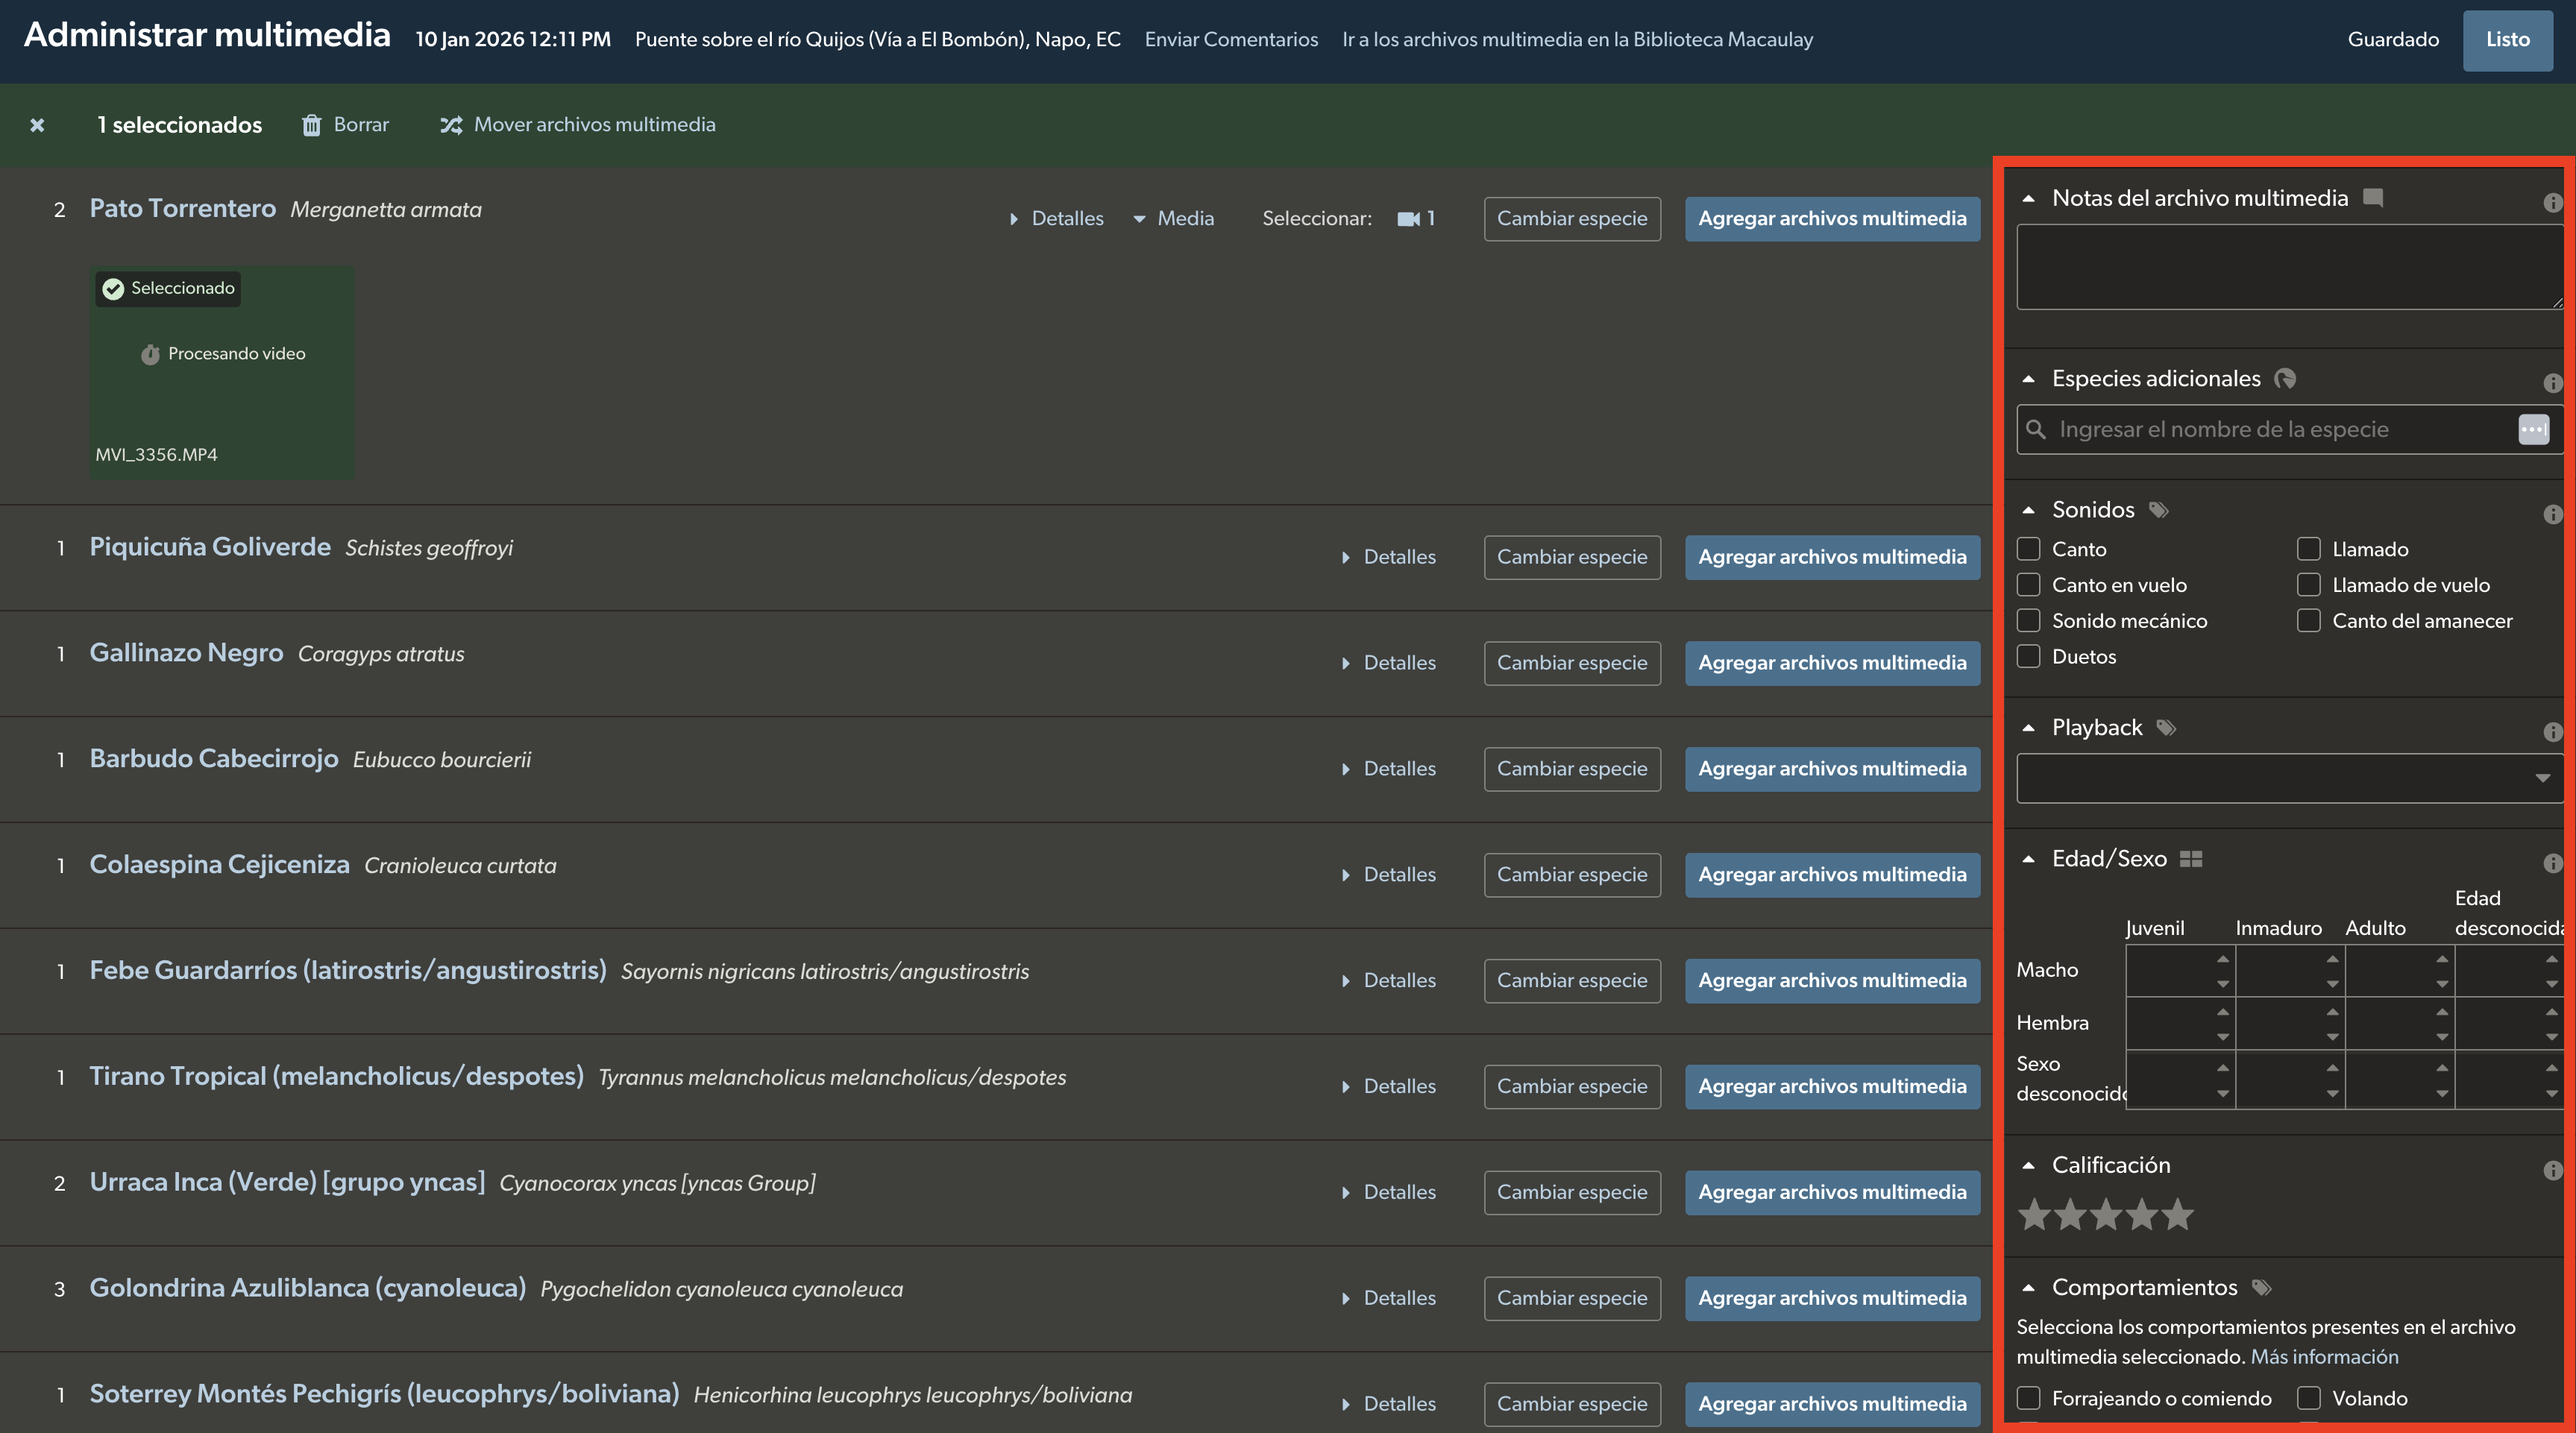
Task: Click the shuffle icon for Mover archivos multimedia
Action: pyautogui.click(x=451, y=125)
